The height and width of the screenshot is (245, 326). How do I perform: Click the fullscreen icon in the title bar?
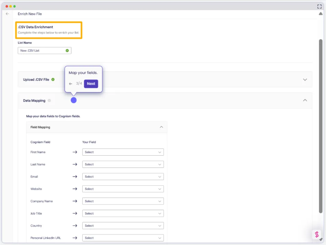tap(319, 7)
